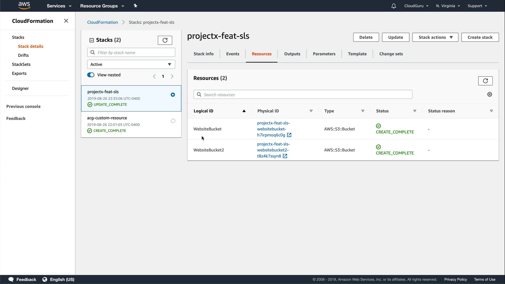Expand the Stack actions dropdown
Screen dimensions: 505x284
(435, 37)
